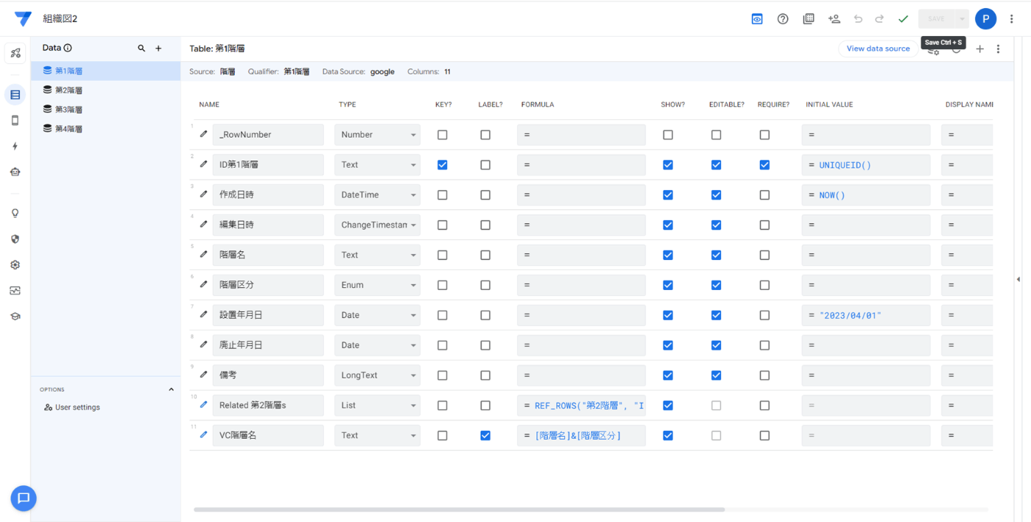Open the P account avatar

[985, 19]
